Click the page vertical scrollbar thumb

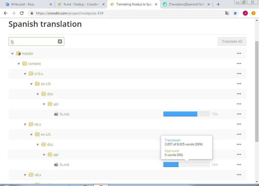pos(257,91)
